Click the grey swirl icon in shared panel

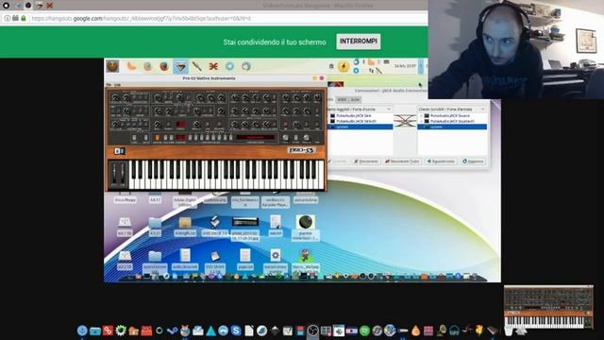point(246,66)
